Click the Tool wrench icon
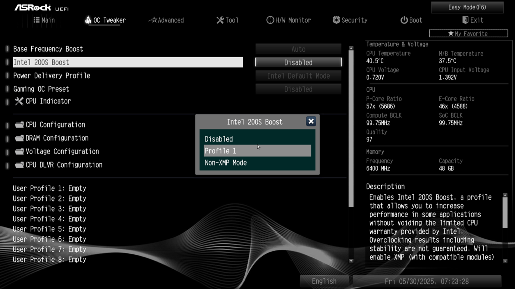The height and width of the screenshot is (289, 515). coord(220,20)
